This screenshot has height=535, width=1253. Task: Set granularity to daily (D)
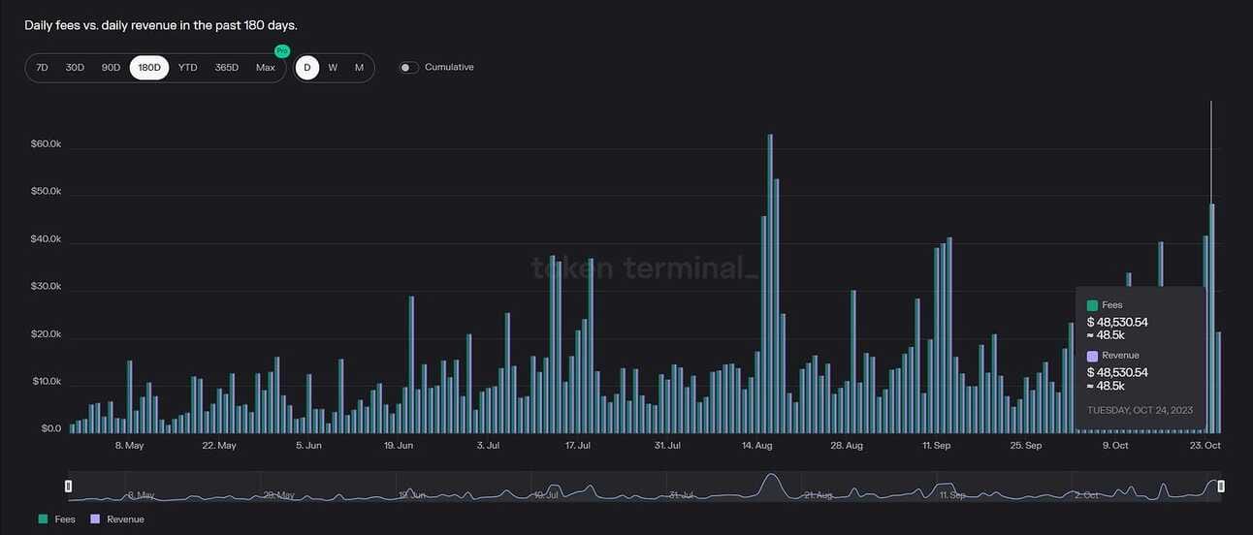click(x=307, y=68)
